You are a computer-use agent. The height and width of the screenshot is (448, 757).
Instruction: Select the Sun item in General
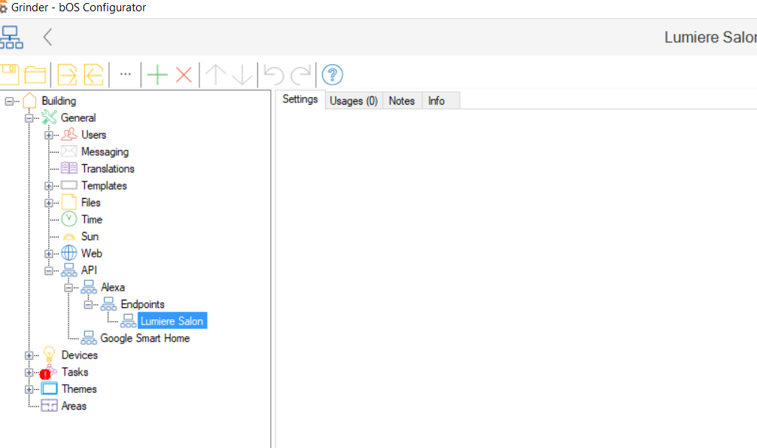coord(90,236)
